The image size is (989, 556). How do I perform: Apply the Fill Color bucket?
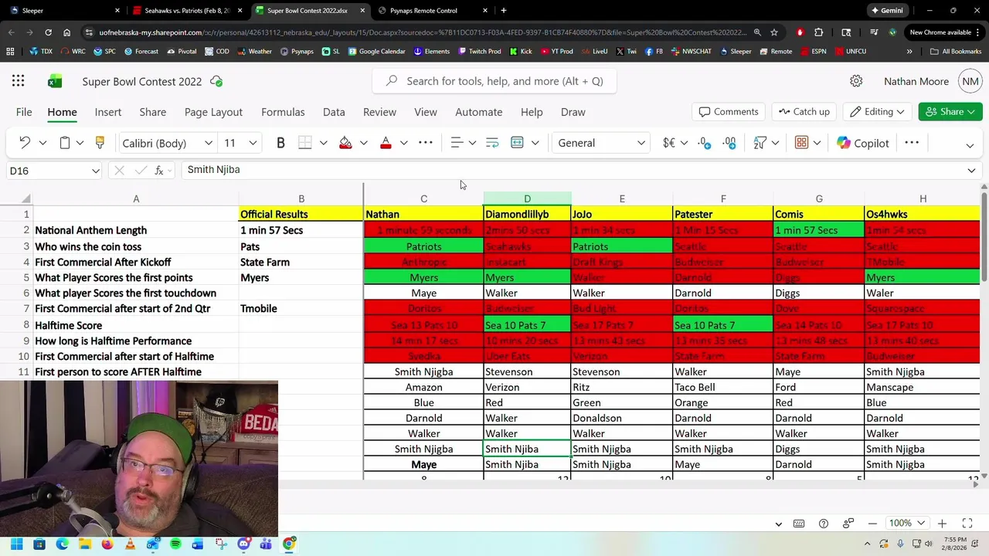tap(345, 143)
